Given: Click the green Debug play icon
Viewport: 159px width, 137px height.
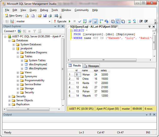Looking at the screenshot, I should [x=70, y=21].
